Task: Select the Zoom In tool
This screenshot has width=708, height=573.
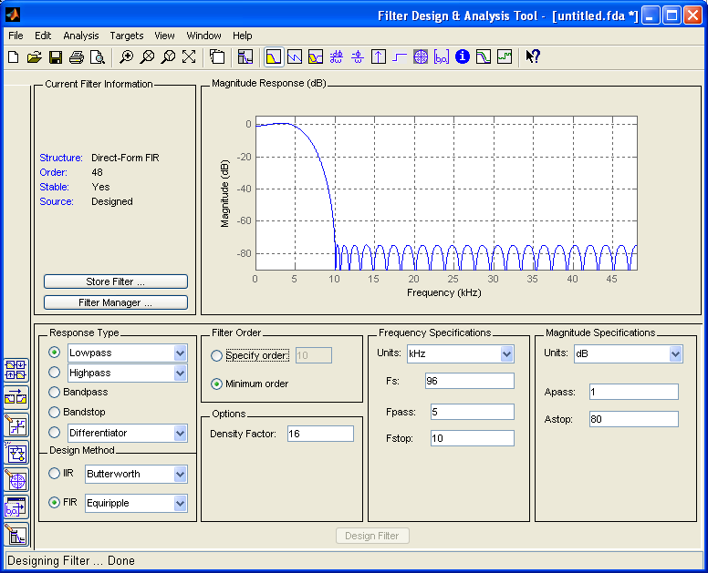Action: point(126,56)
